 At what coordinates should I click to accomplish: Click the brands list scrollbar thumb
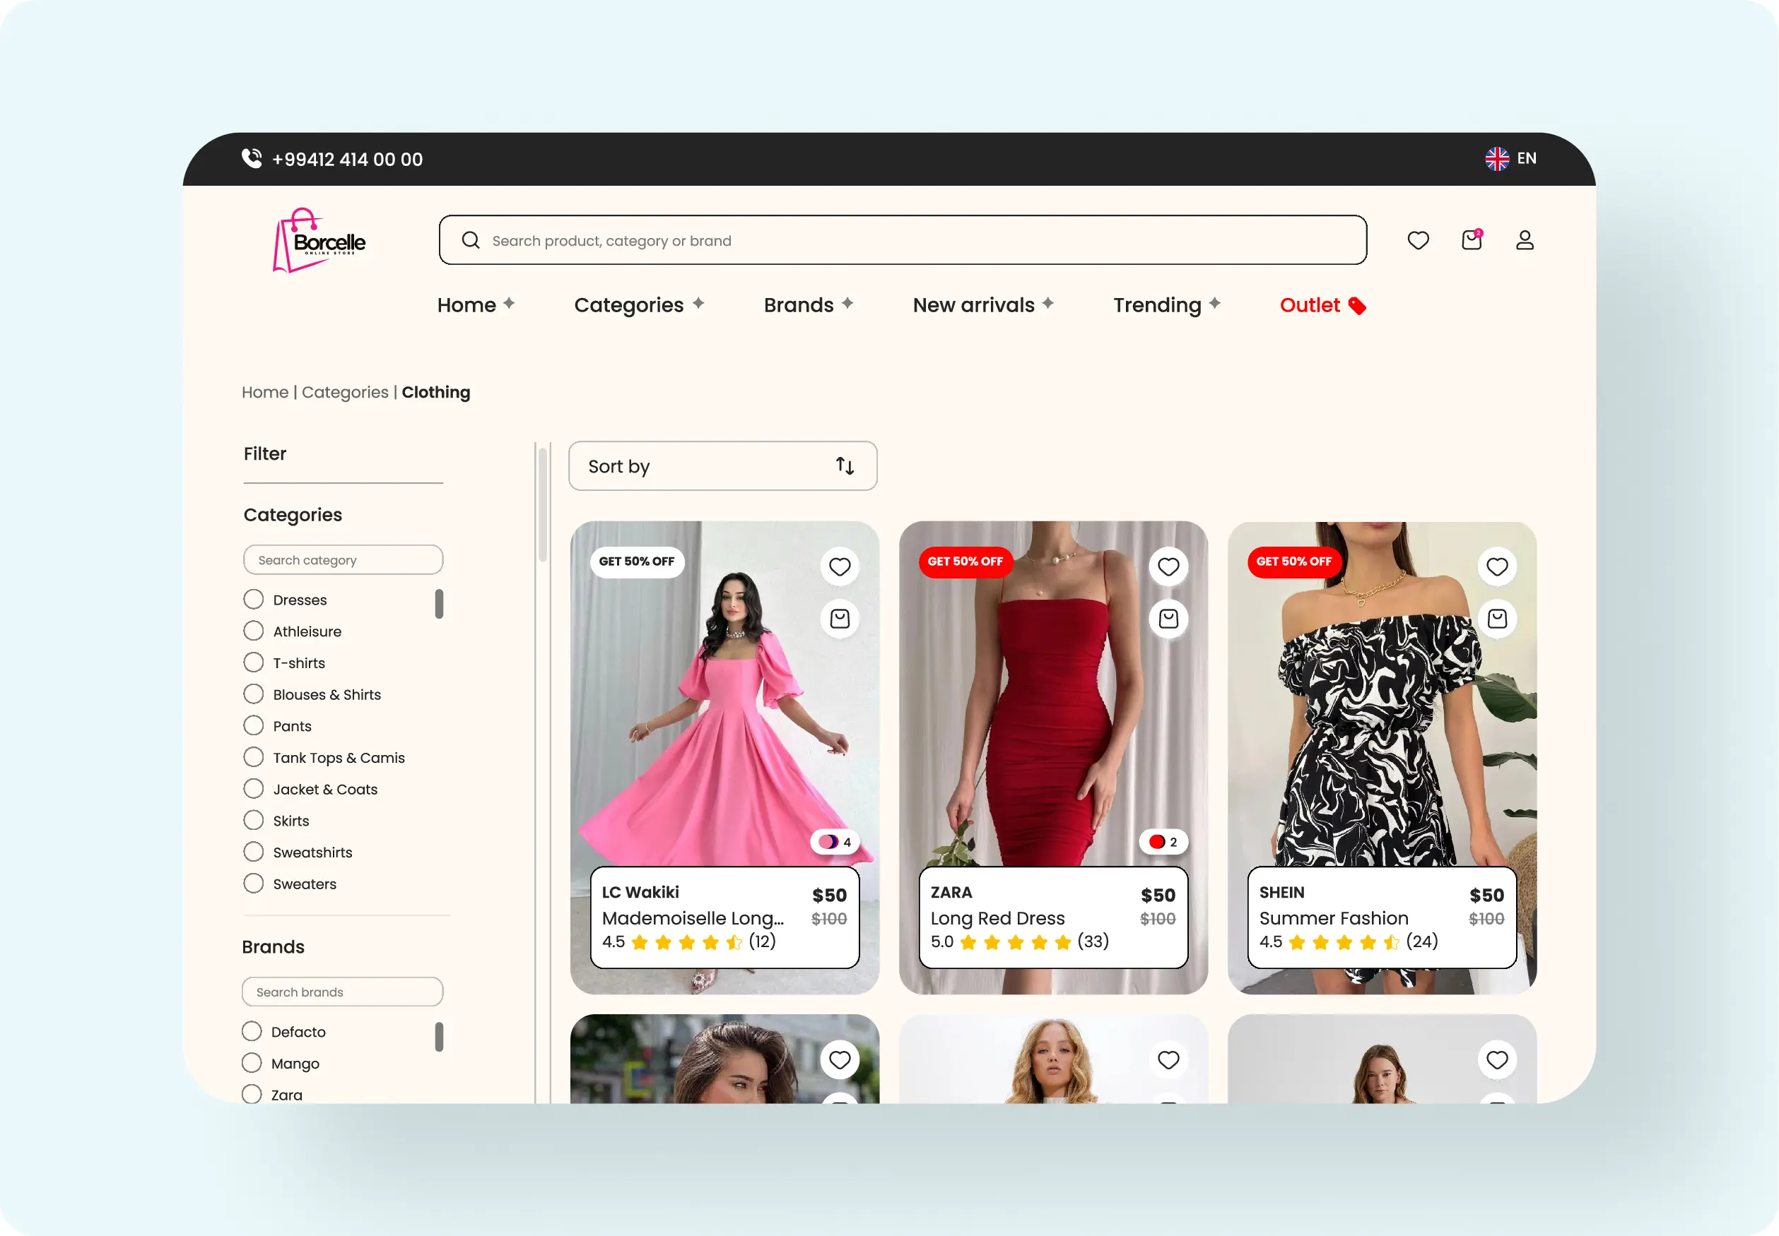(440, 1037)
